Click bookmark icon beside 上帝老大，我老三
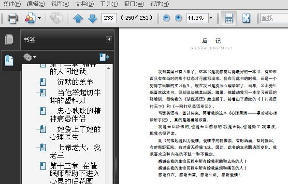The image size is (288, 184). tap(43, 147)
